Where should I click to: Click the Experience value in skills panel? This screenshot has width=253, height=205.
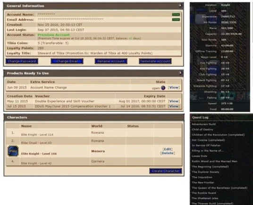[x=228, y=16]
